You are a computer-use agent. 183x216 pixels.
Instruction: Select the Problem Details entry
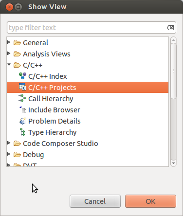tap(55, 121)
